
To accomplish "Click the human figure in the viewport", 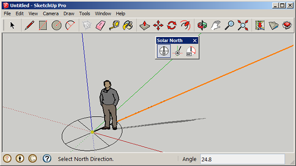I will coord(109,105).
